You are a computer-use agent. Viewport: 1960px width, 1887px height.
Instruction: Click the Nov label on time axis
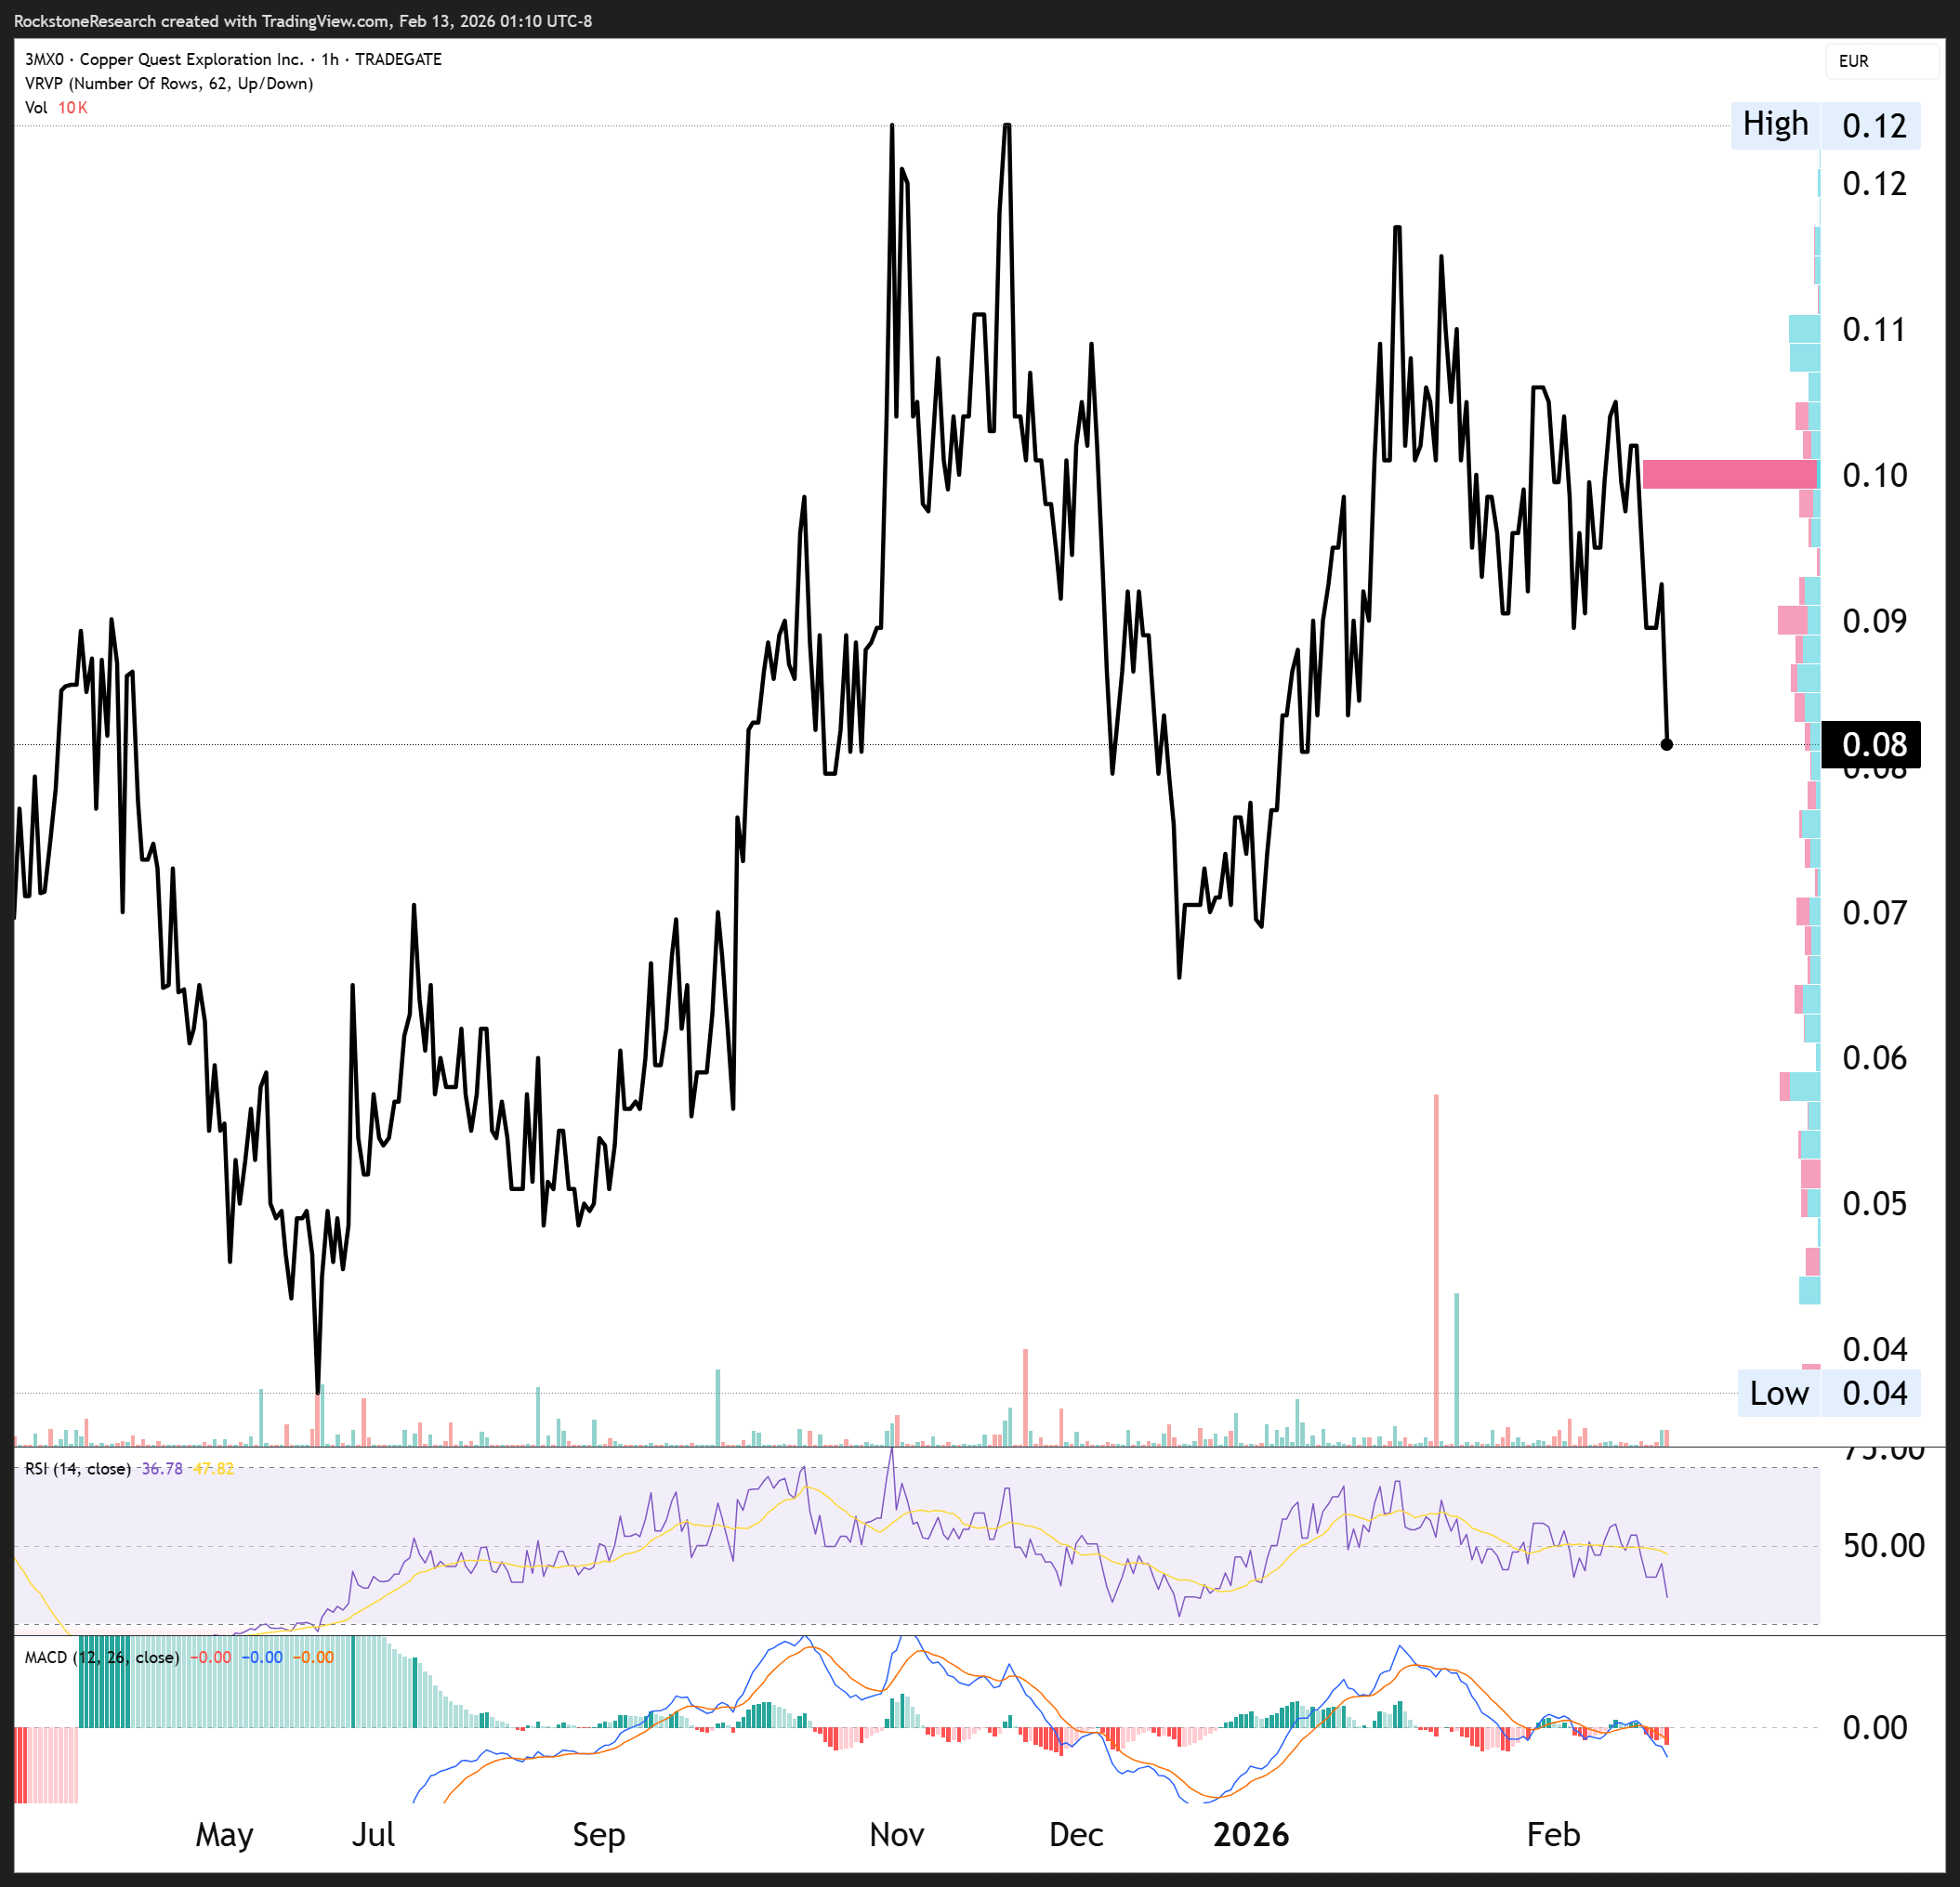(x=896, y=1835)
